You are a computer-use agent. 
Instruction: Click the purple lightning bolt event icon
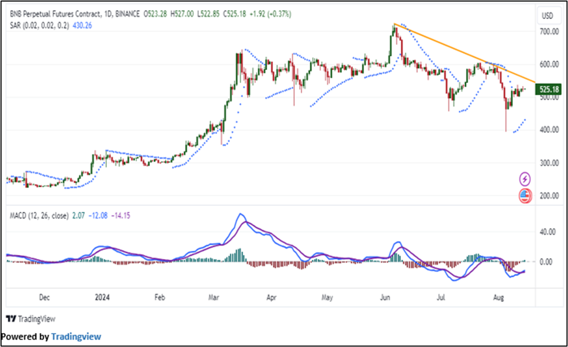coord(525,179)
